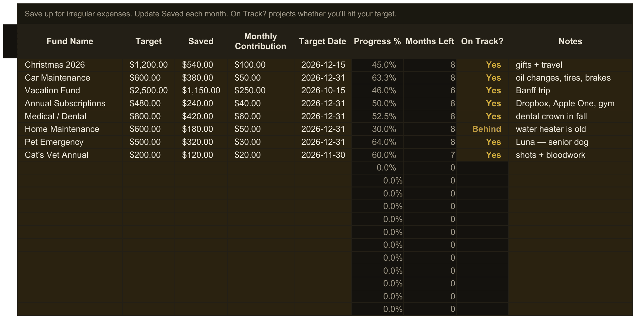Select the Monthly Contribution header
The width and height of the screenshot is (636, 319).
[x=260, y=41]
